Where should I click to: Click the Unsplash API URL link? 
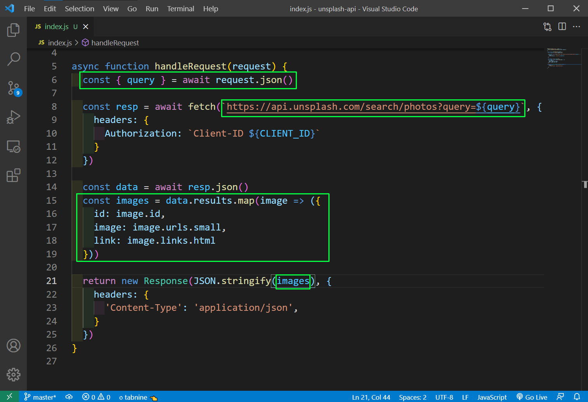(x=373, y=107)
